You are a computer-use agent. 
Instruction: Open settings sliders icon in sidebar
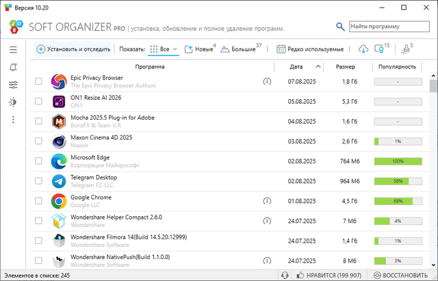13,85
